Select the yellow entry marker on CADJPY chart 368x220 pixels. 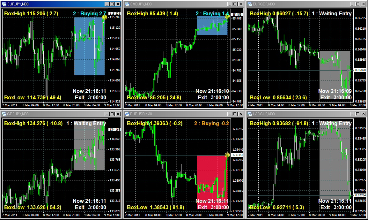(227, 16)
